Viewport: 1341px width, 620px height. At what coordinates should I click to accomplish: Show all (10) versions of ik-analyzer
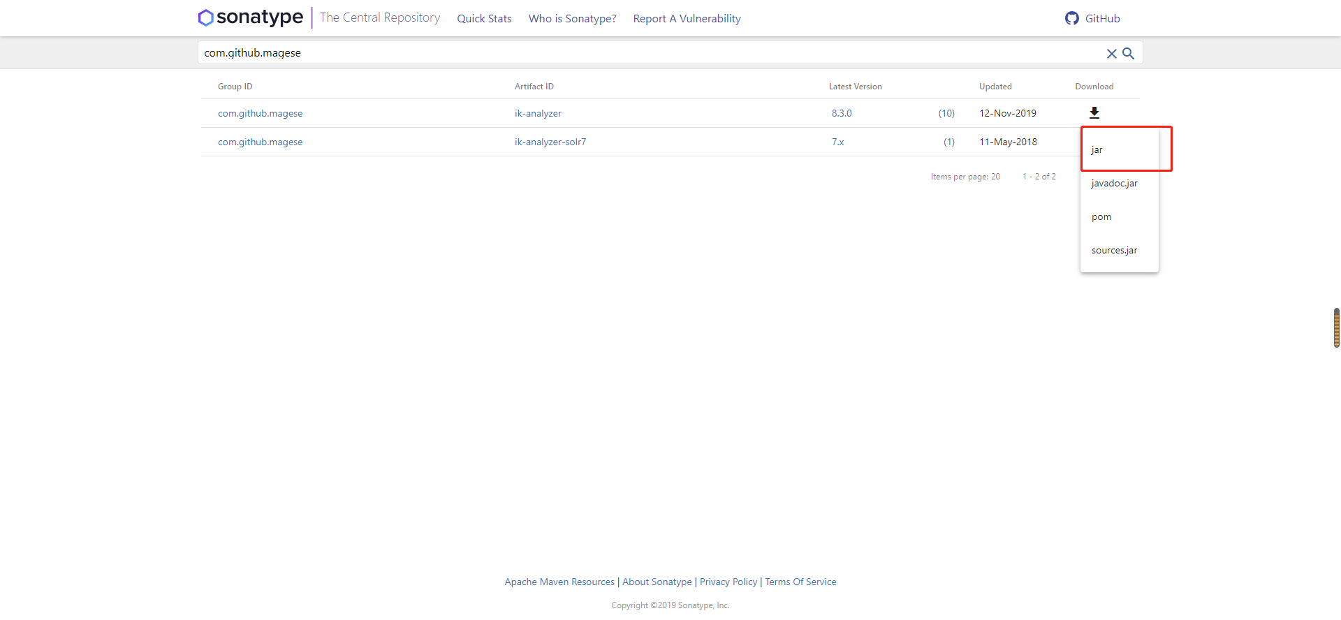tap(946, 113)
